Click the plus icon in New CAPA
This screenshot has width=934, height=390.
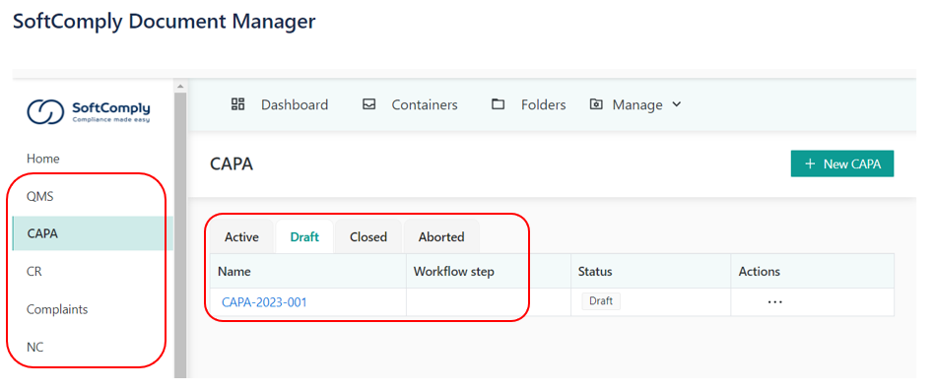click(810, 163)
